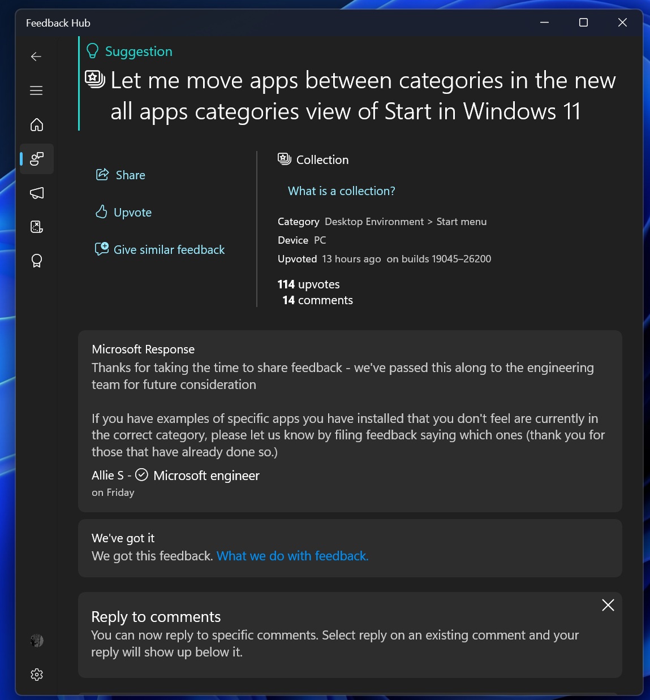The width and height of the screenshot is (650, 700).
Task: Navigate back using the back arrow
Action: click(36, 57)
